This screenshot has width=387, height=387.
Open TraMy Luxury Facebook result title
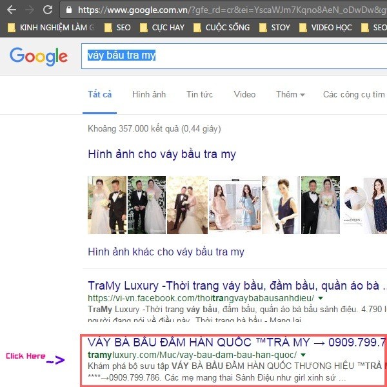(237, 286)
